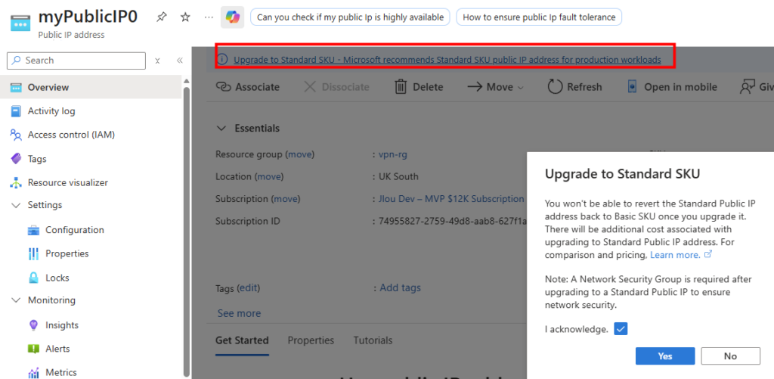Mark myPublicIP0 as a favorite with the star
The image size is (774, 379).
[185, 17]
